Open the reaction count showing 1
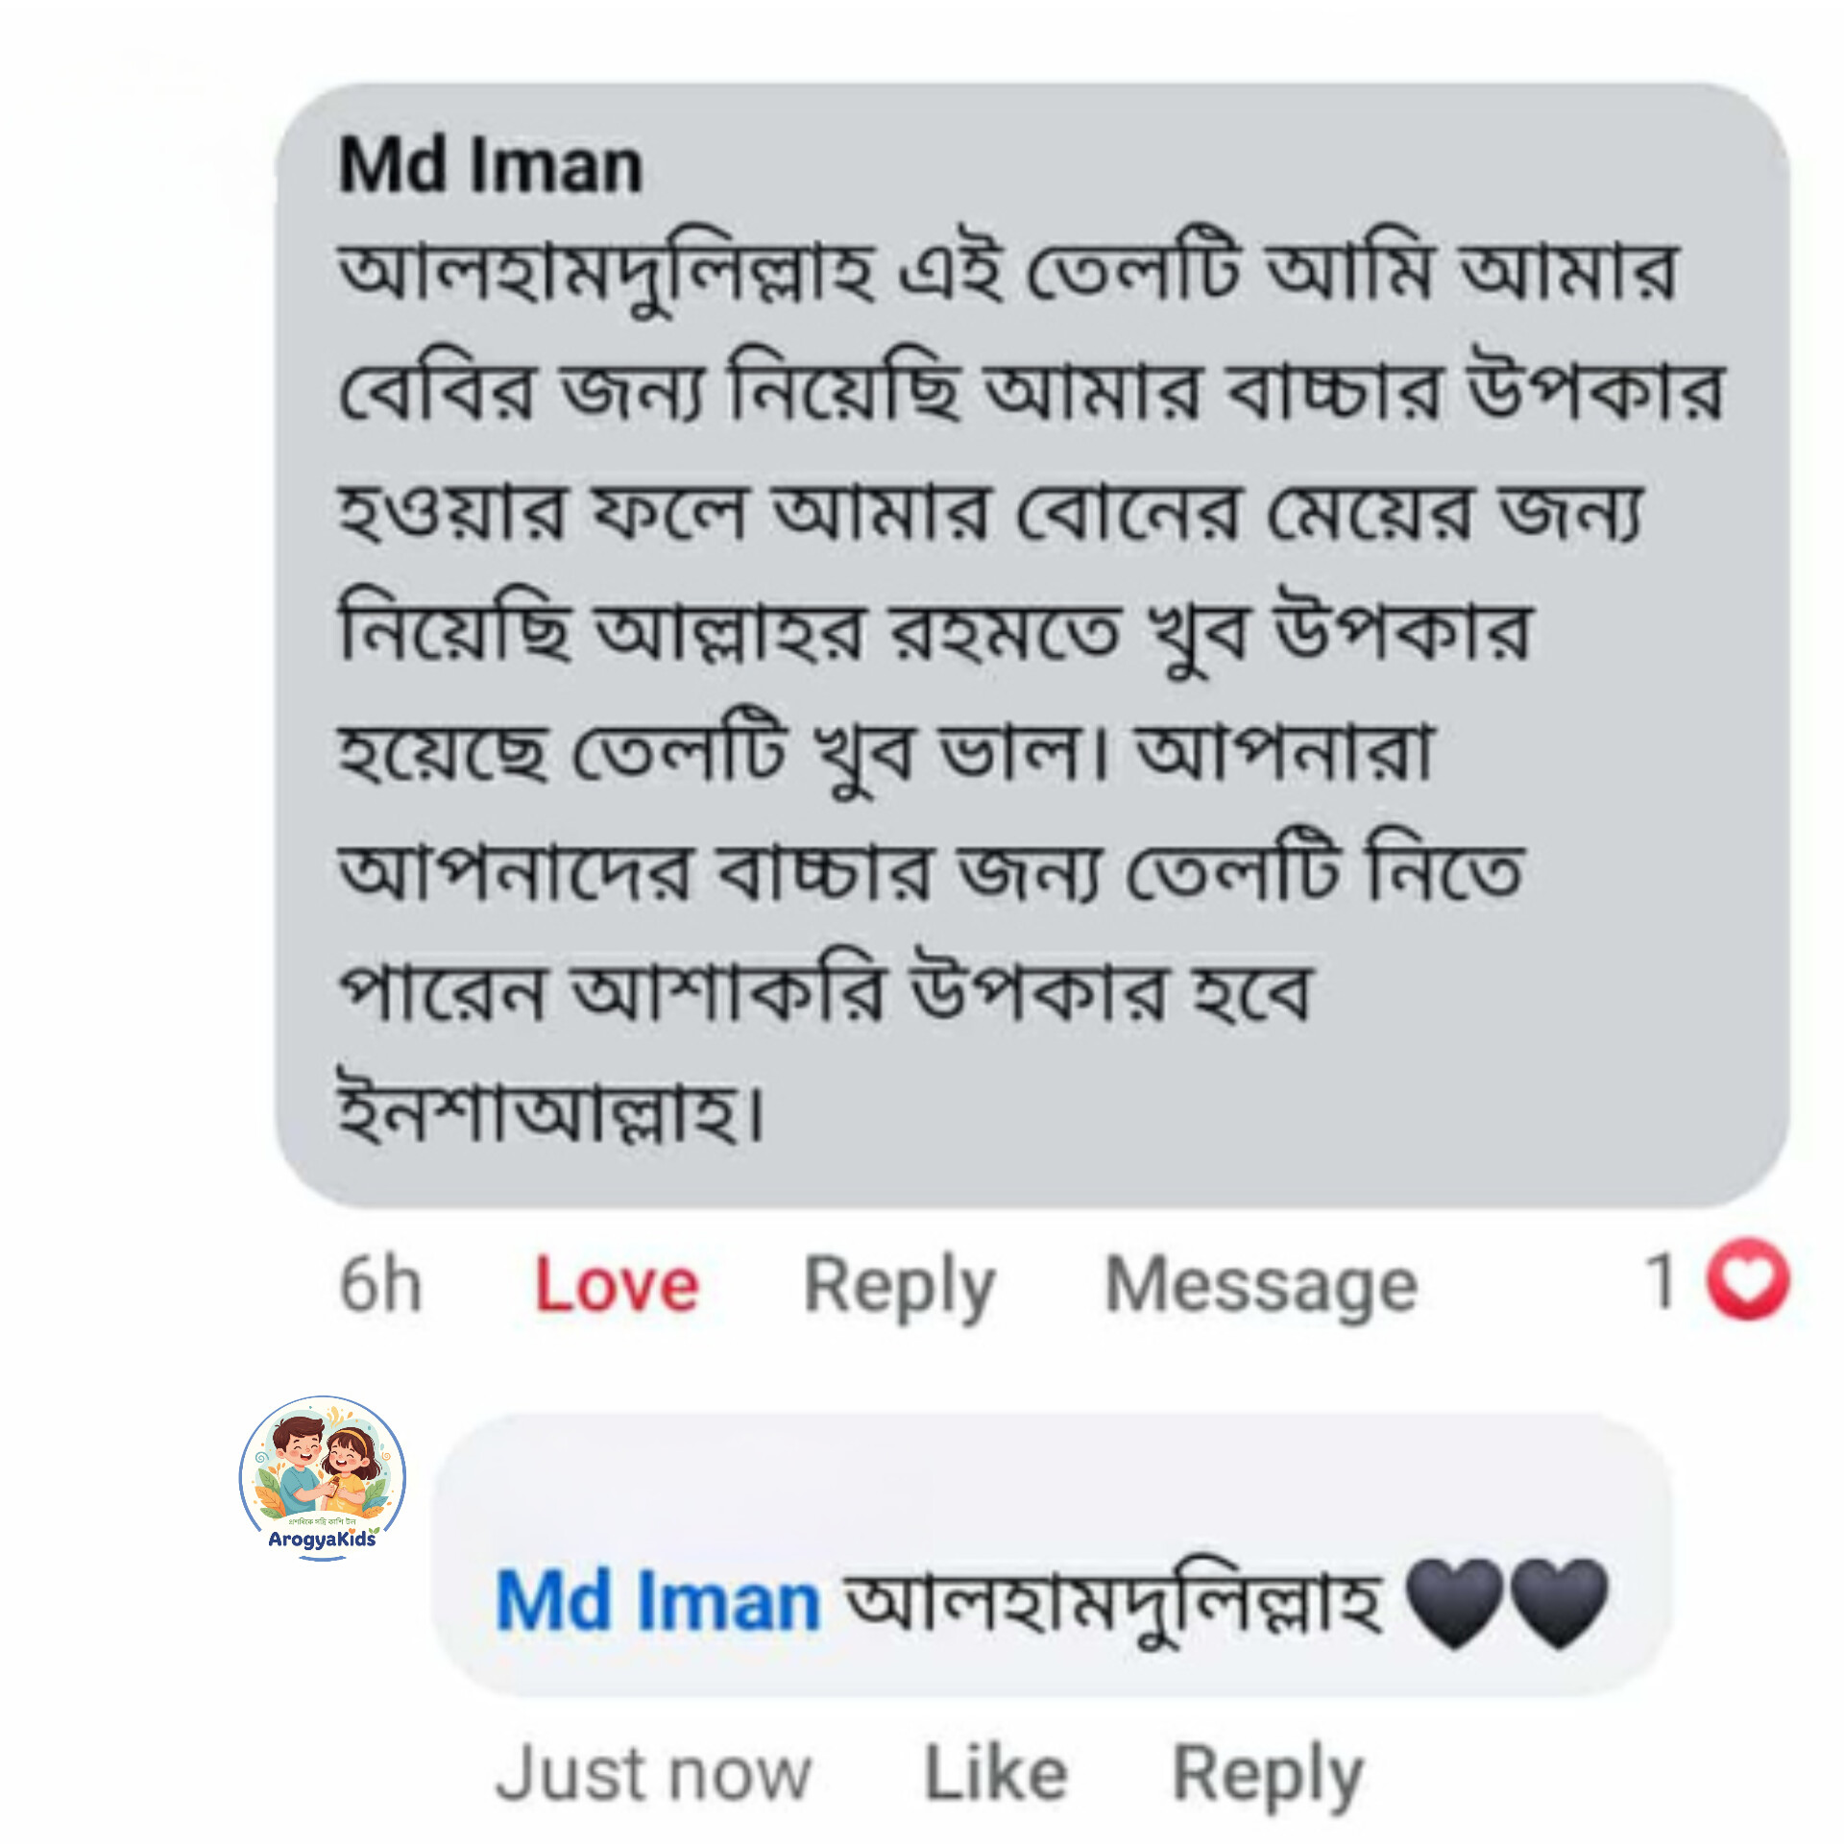Screen dimensions: 1844x1844 tap(1662, 1280)
